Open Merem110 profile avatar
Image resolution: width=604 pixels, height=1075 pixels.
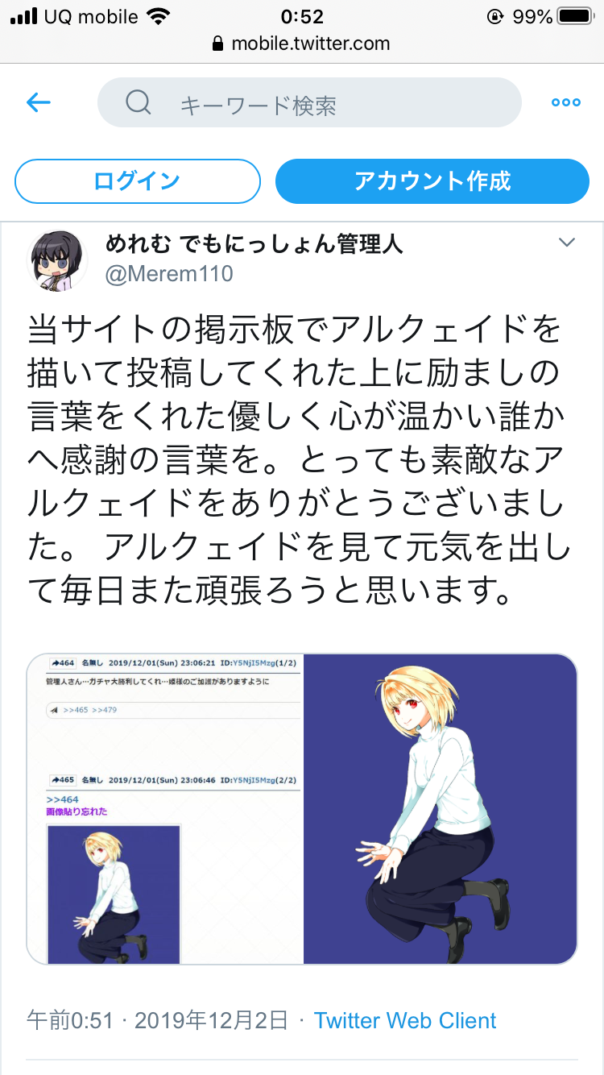pos(58,260)
